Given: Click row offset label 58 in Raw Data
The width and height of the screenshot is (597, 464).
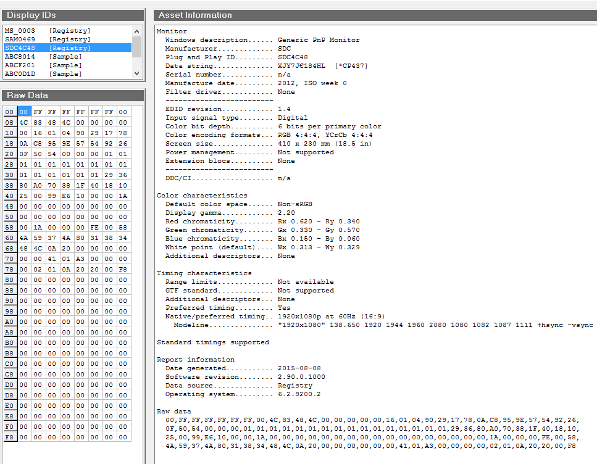Looking at the screenshot, I should 9,227.
